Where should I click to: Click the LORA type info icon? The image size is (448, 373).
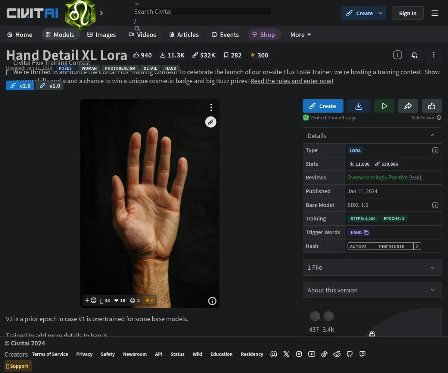coord(435,150)
